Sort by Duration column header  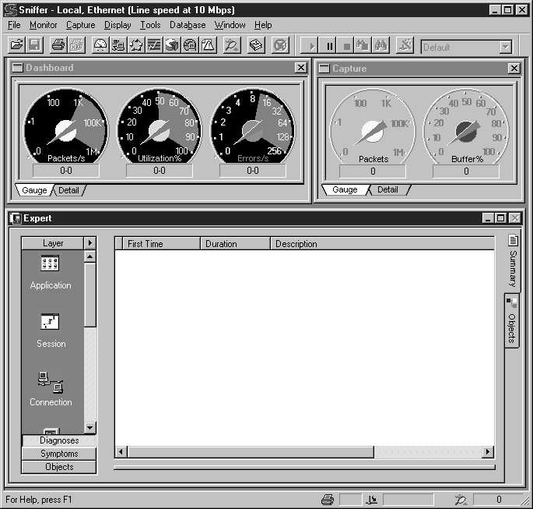(236, 244)
